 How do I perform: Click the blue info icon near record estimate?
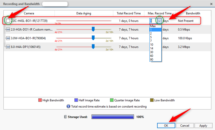click(68, 106)
